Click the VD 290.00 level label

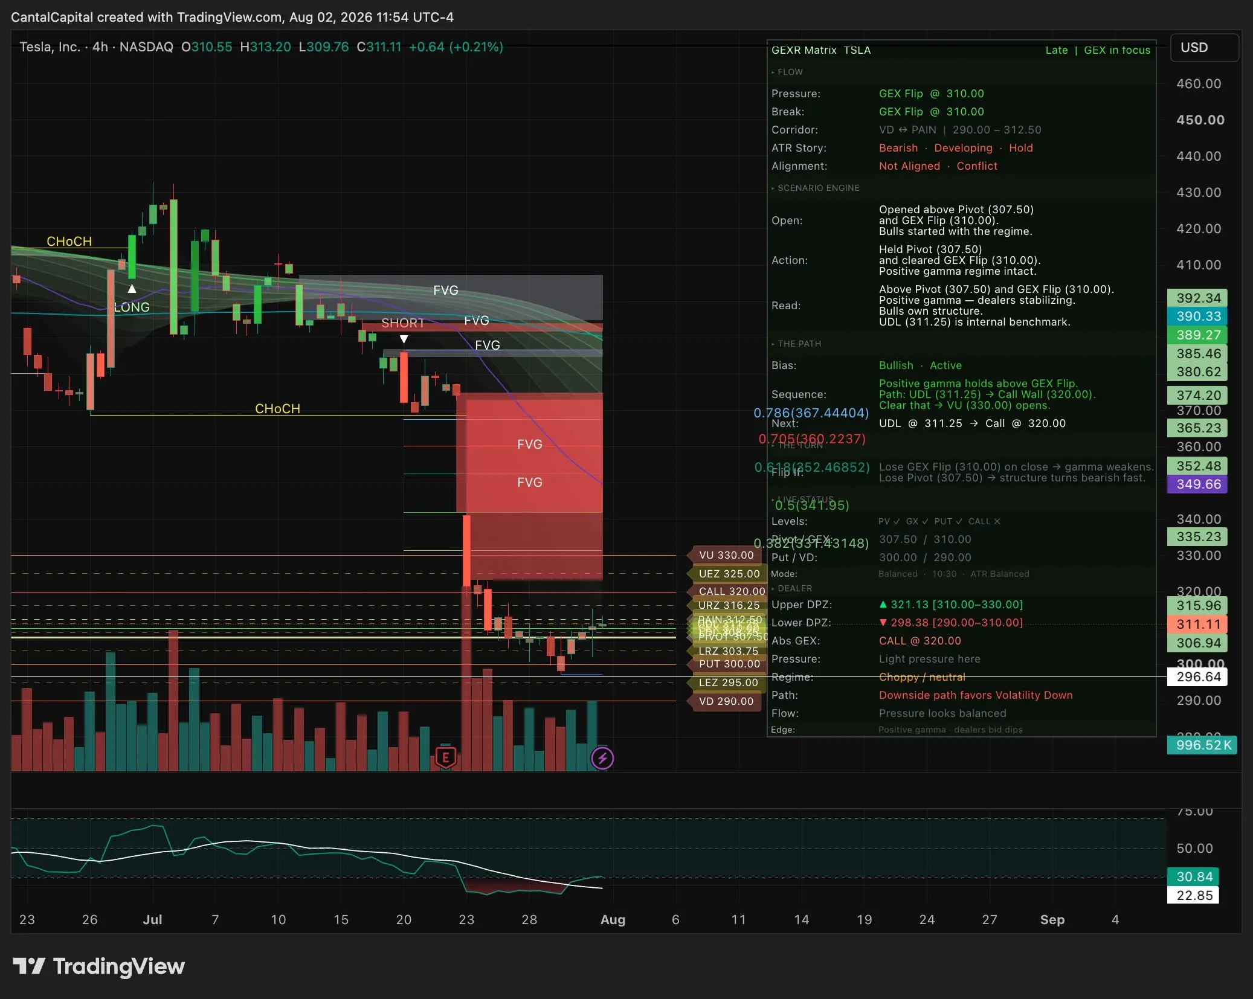pos(726,701)
